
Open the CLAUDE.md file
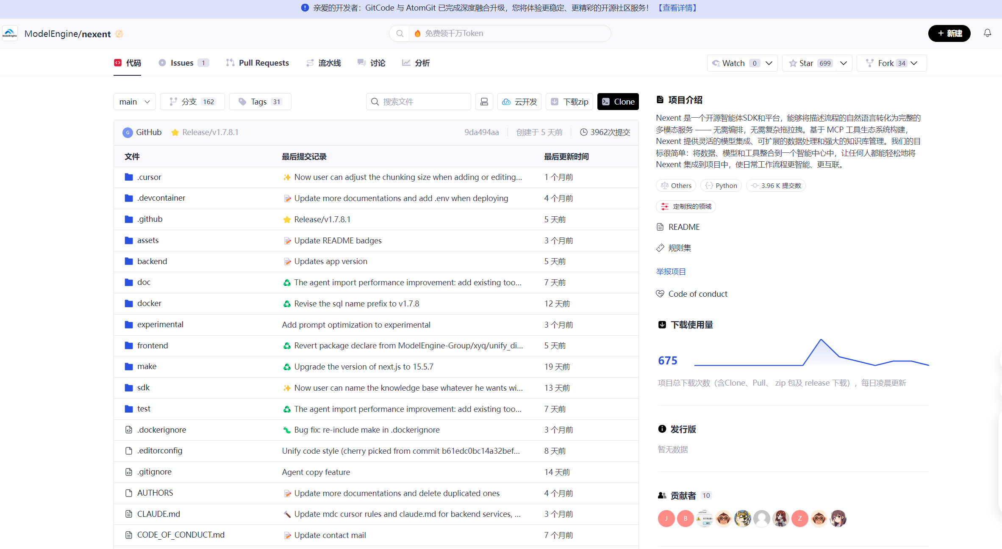158,514
